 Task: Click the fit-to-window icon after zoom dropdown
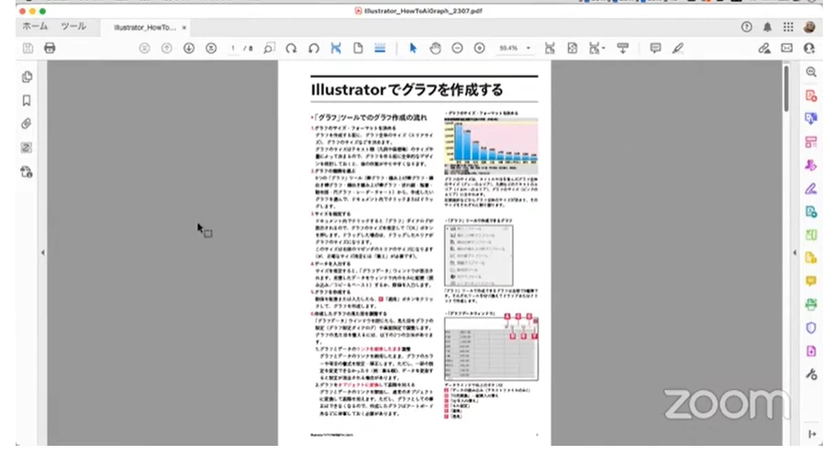click(x=550, y=49)
